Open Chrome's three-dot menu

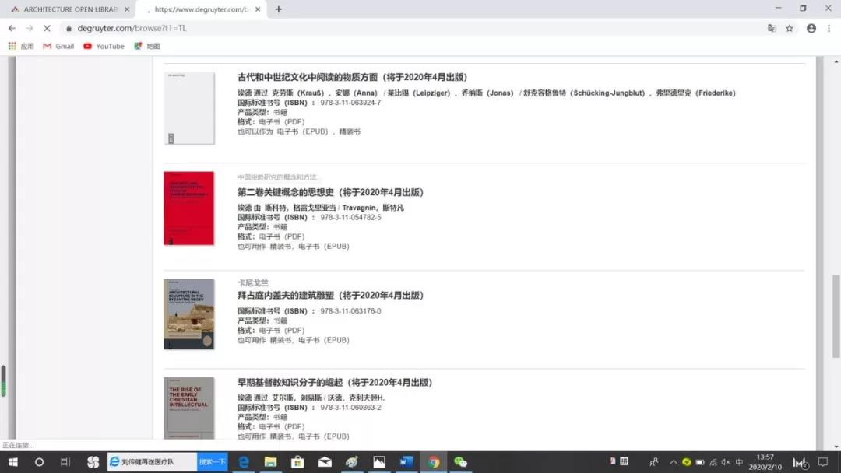tap(829, 28)
